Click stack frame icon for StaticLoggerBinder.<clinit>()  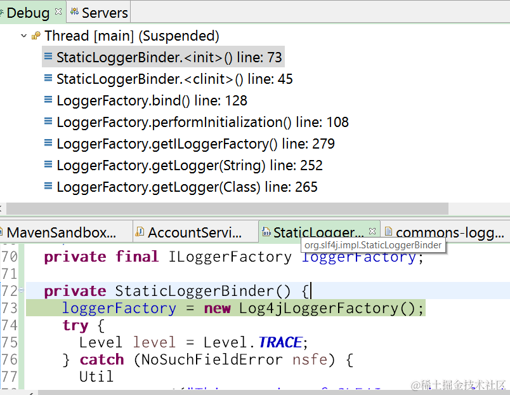point(48,78)
